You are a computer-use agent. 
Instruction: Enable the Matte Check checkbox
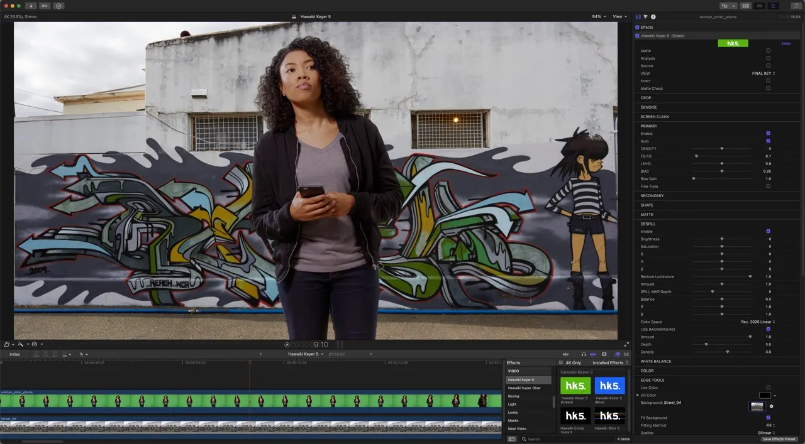pos(768,88)
